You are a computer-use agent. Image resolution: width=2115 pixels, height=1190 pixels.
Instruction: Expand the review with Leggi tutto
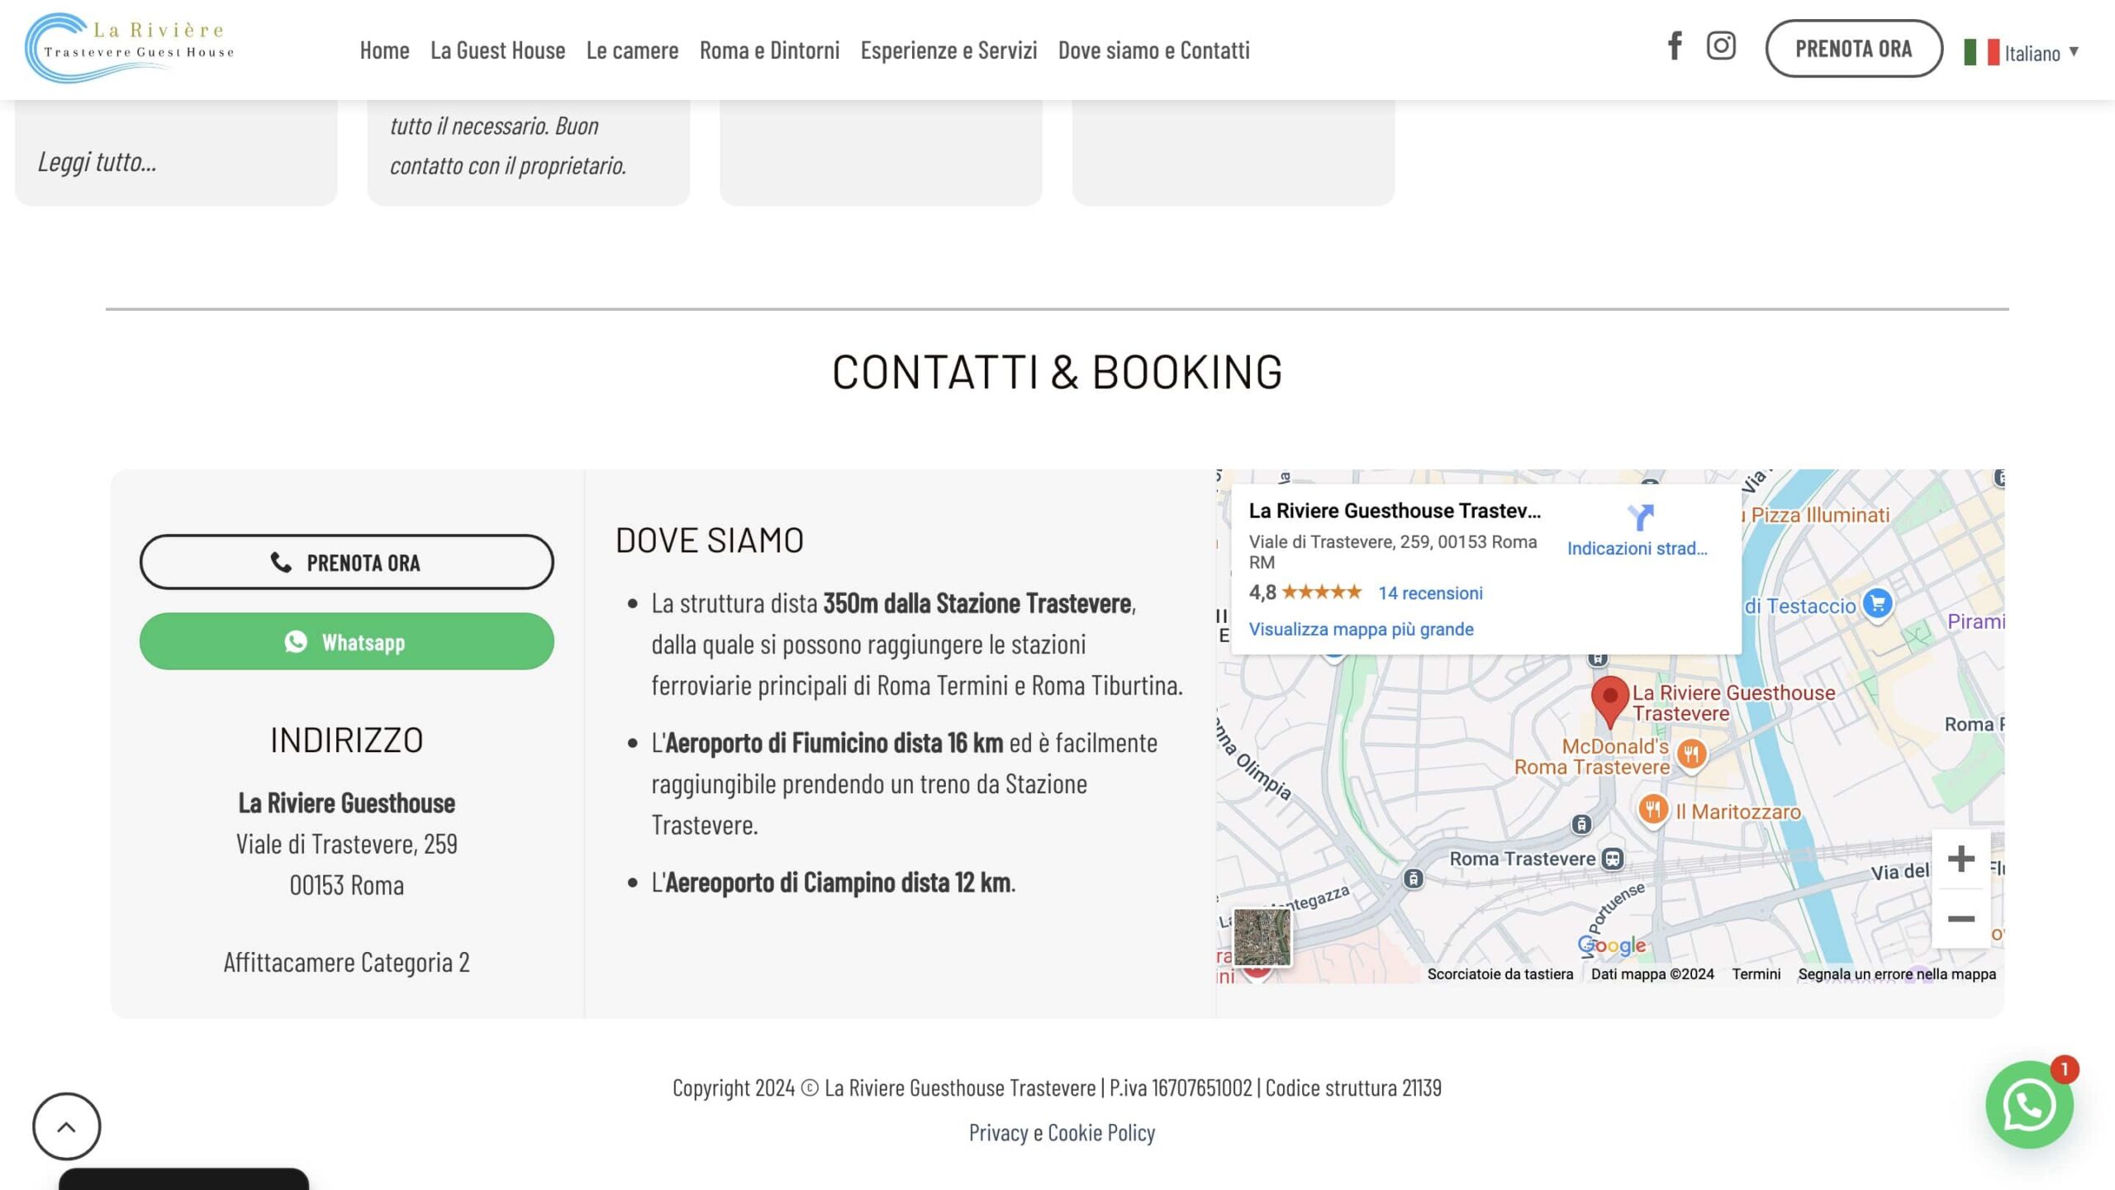point(97,162)
